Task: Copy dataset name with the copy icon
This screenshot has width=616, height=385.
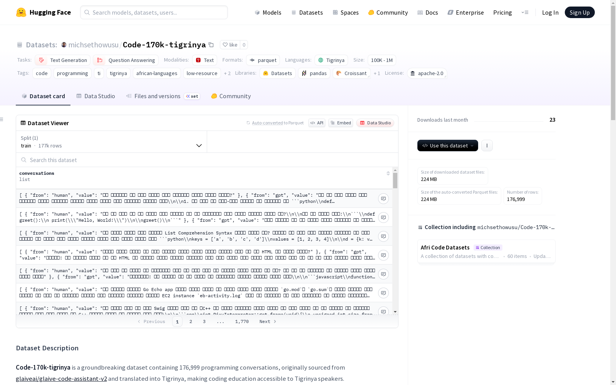Action: tap(211, 45)
